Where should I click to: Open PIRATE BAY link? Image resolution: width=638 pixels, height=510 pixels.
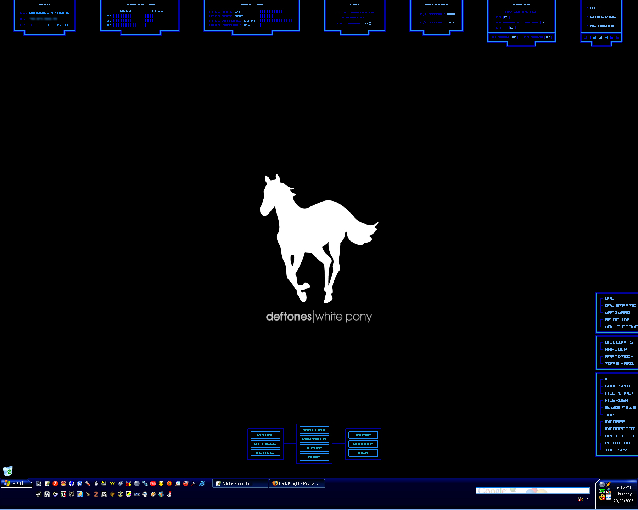619,443
